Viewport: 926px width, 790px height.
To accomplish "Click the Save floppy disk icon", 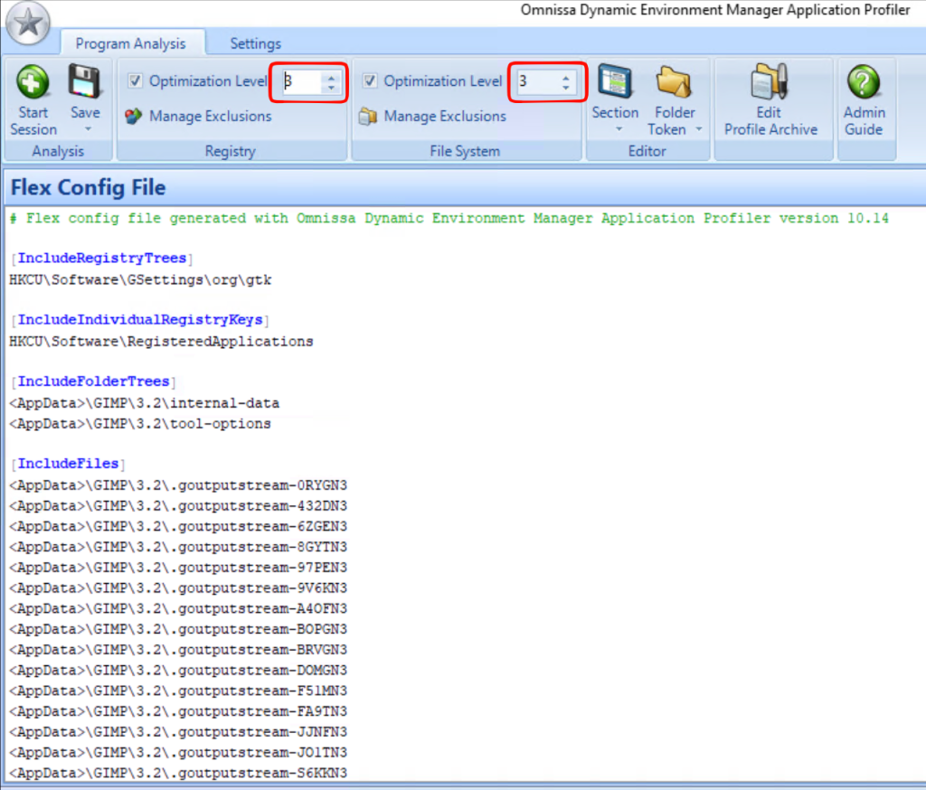I will pyautogui.click(x=85, y=80).
